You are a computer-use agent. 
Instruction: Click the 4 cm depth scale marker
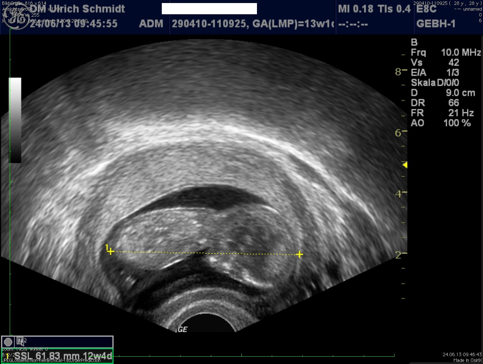click(x=398, y=194)
